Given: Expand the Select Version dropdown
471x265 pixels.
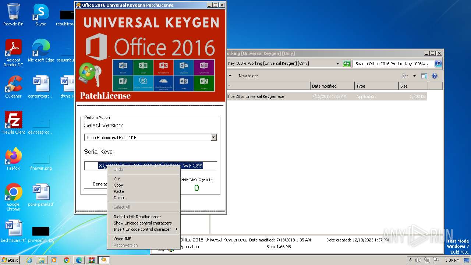Looking at the screenshot, I should click(x=213, y=137).
